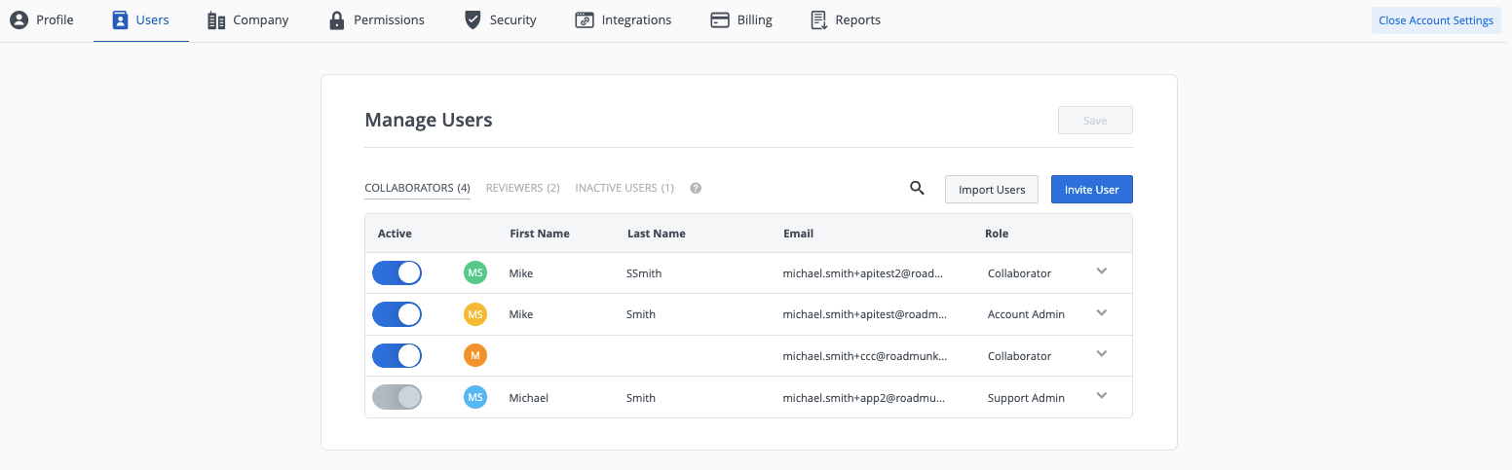Expand the Support Admin role dropdown

click(1102, 396)
